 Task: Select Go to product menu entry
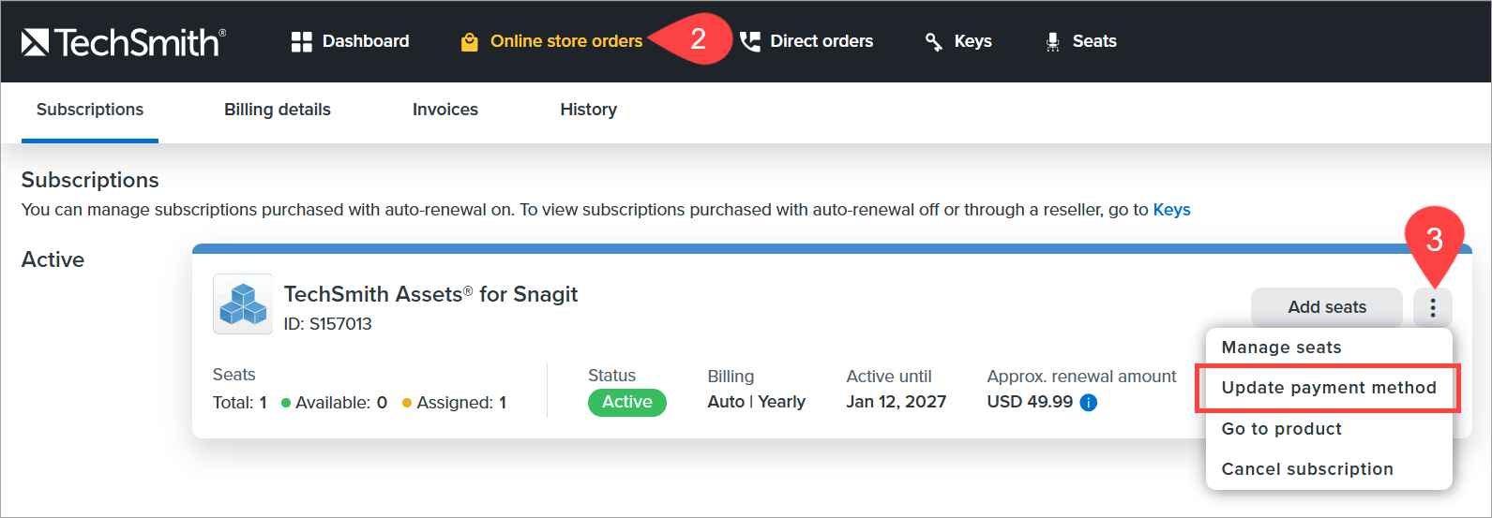pyautogui.click(x=1281, y=429)
